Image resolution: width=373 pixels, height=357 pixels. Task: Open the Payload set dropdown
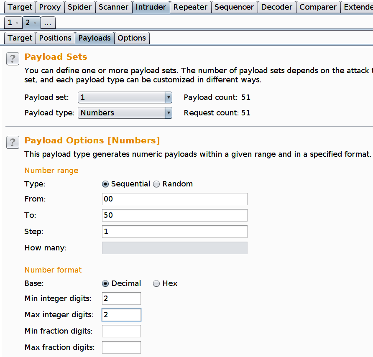[125, 97]
